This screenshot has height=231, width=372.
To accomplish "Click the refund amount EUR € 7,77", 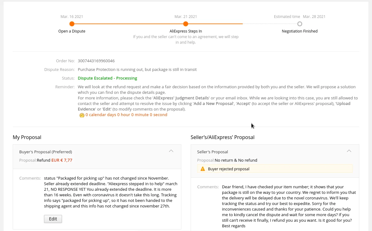I will 62,160.
